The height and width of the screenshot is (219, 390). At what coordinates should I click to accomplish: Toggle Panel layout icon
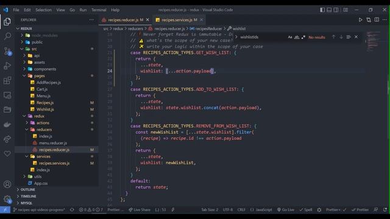(329, 10)
